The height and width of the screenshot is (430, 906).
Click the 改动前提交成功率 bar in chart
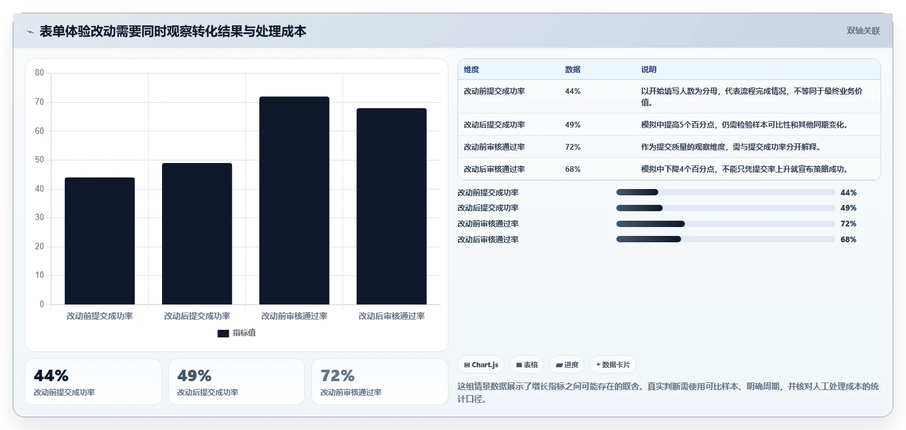[x=100, y=241]
